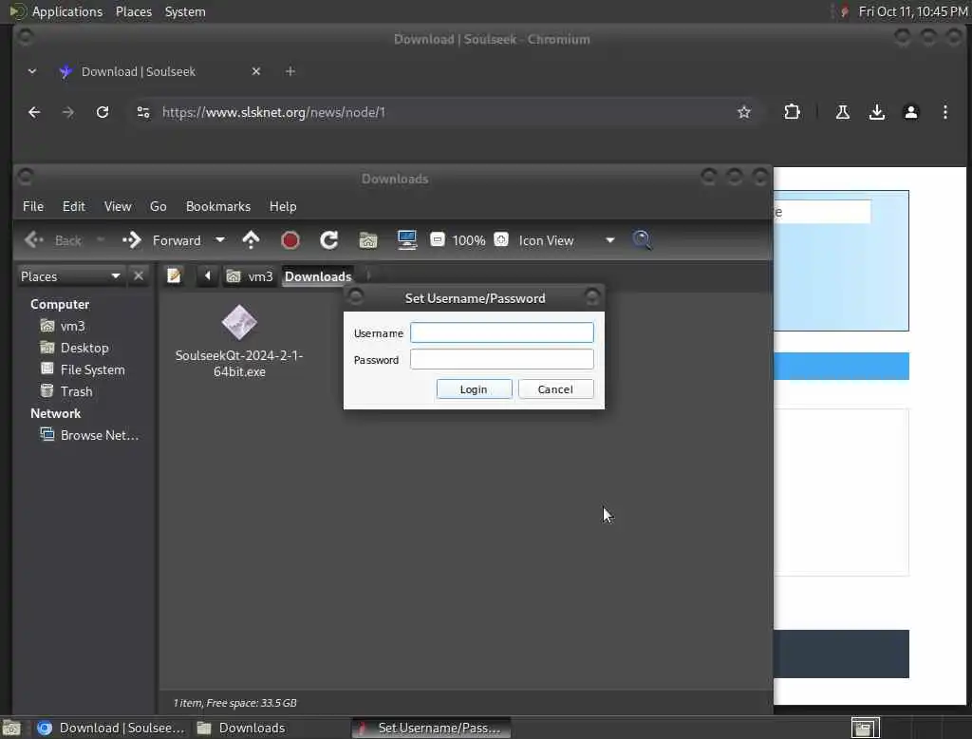The width and height of the screenshot is (972, 739).
Task: Open the Chromium Extensions puzzle icon
Action: click(793, 112)
